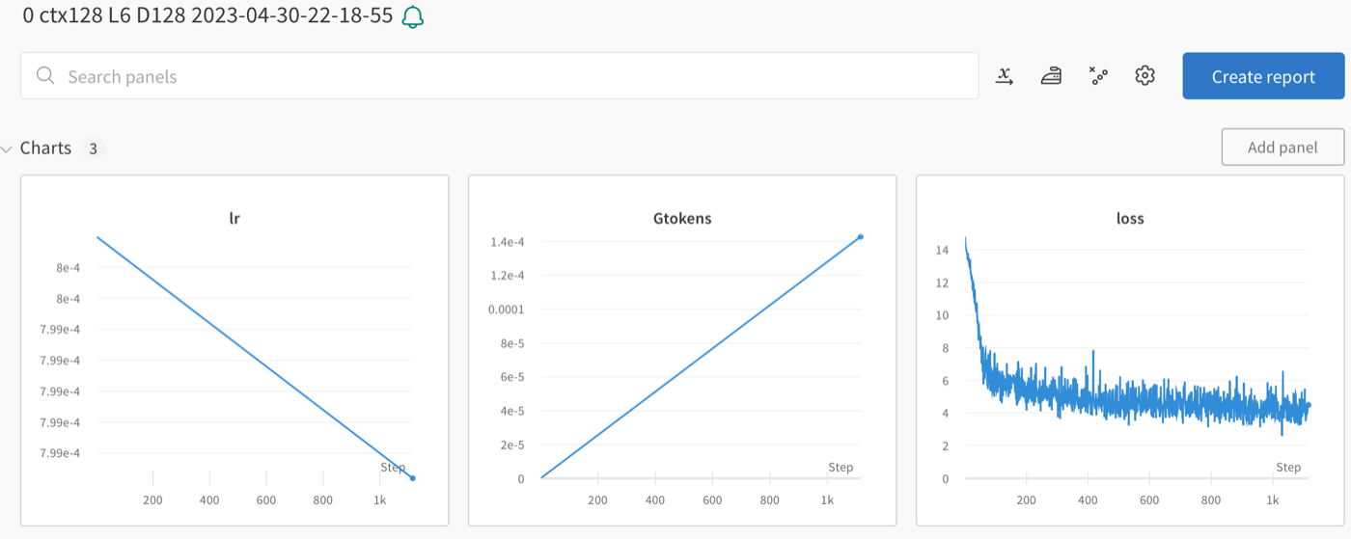Open the outliers scatter points icon
Image resolution: width=1351 pixels, height=539 pixels.
[x=1098, y=76]
